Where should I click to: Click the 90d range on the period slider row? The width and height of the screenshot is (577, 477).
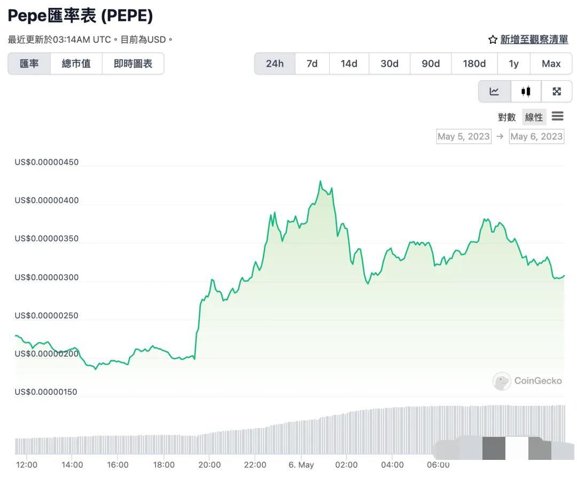pyautogui.click(x=431, y=63)
